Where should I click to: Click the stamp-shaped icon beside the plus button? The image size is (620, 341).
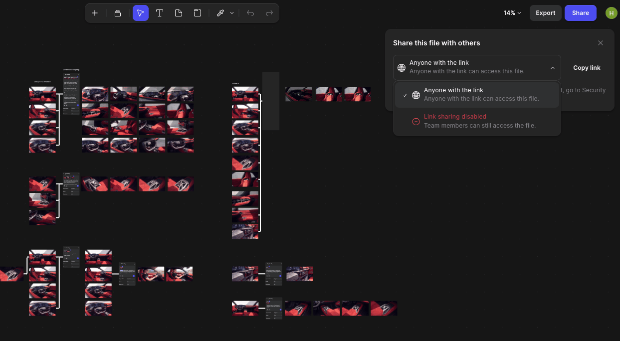coord(118,13)
